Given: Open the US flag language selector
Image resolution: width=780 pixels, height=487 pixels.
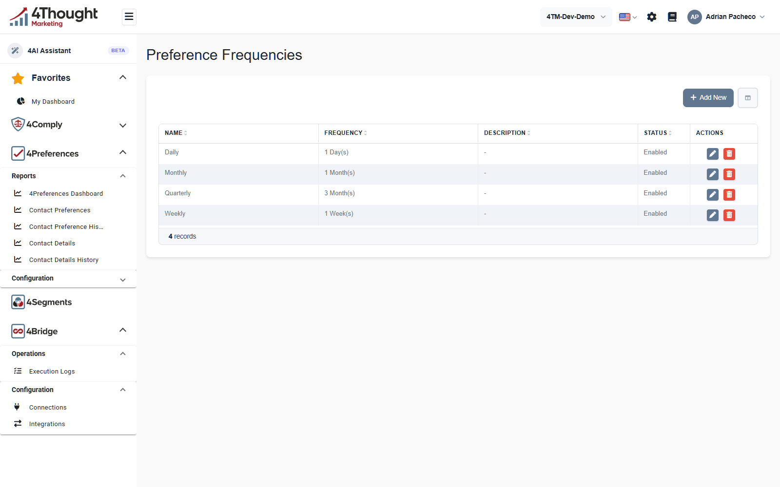Looking at the screenshot, I should [628, 17].
